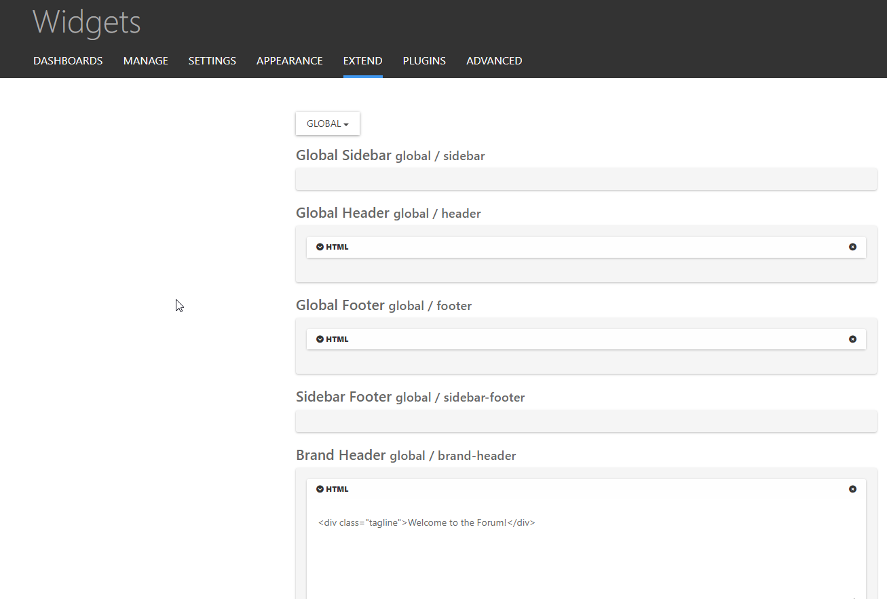Open the GLOBAL template dropdown
Screen dimensions: 887x599
327,123
